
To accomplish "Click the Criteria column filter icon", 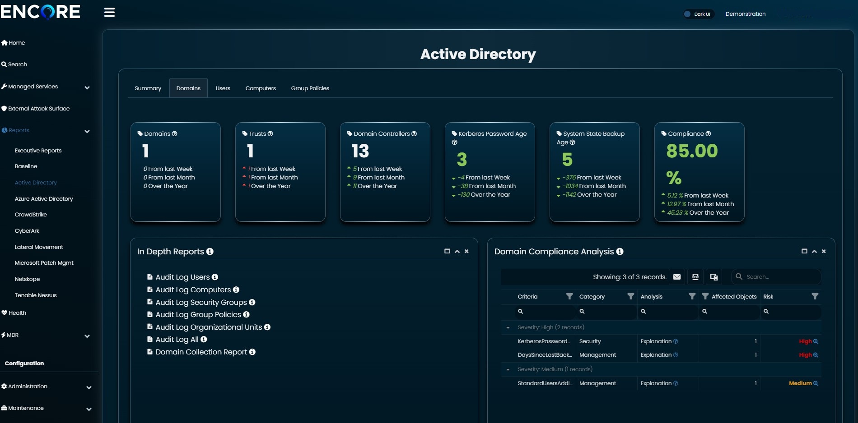I will [x=569, y=296].
